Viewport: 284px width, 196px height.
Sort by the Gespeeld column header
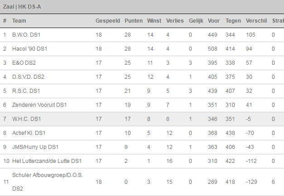tap(108, 21)
